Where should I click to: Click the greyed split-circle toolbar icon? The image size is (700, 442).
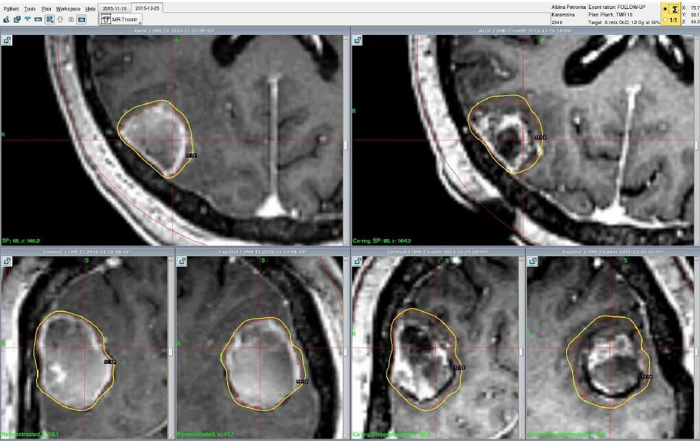pyautogui.click(x=71, y=19)
